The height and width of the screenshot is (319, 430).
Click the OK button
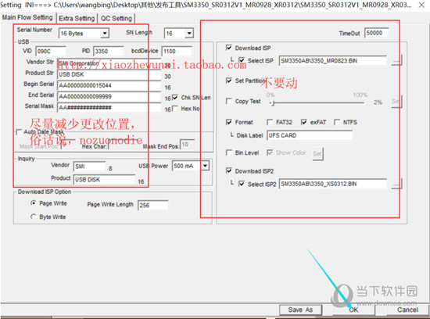353,310
